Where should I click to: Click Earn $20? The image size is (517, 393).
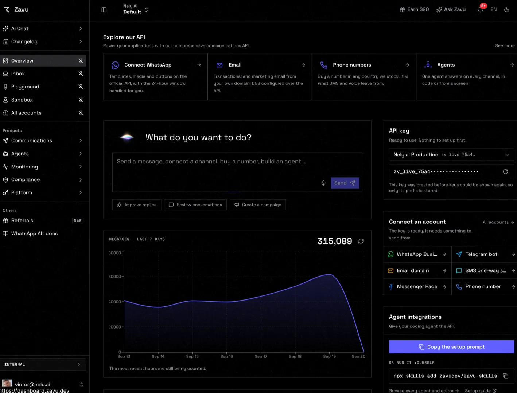[x=414, y=9]
